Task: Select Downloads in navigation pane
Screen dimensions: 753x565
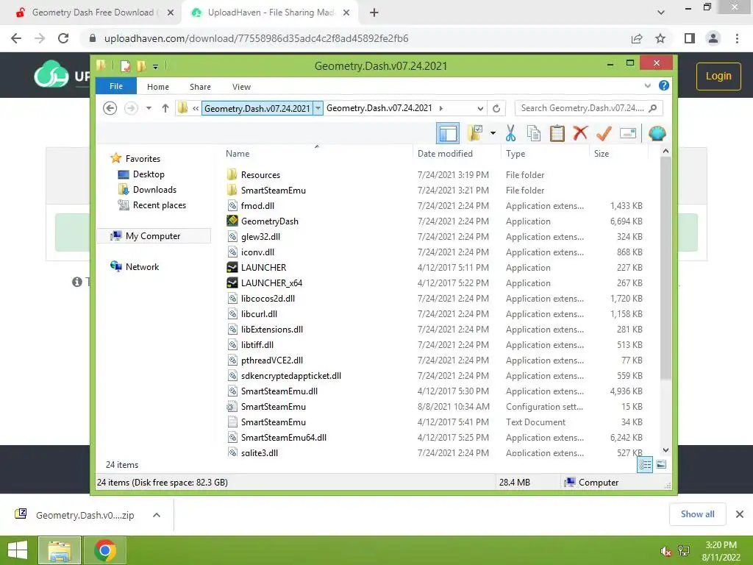Action: tap(147, 189)
